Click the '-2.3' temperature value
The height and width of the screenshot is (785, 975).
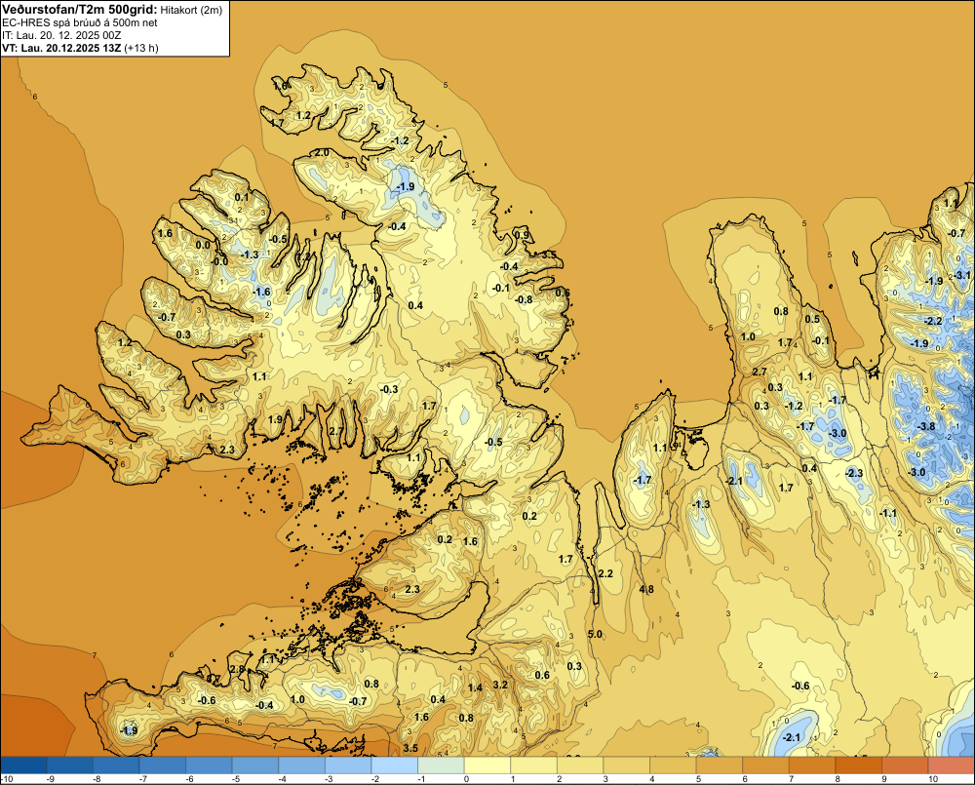point(854,473)
